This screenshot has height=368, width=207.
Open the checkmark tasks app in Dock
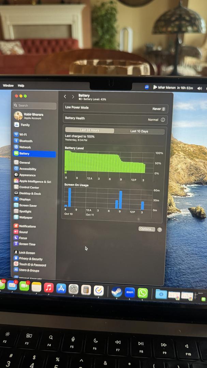pos(99,291)
